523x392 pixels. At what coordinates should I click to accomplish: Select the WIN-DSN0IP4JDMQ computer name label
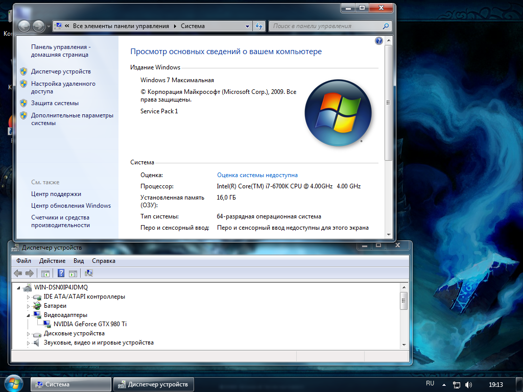(x=61, y=287)
